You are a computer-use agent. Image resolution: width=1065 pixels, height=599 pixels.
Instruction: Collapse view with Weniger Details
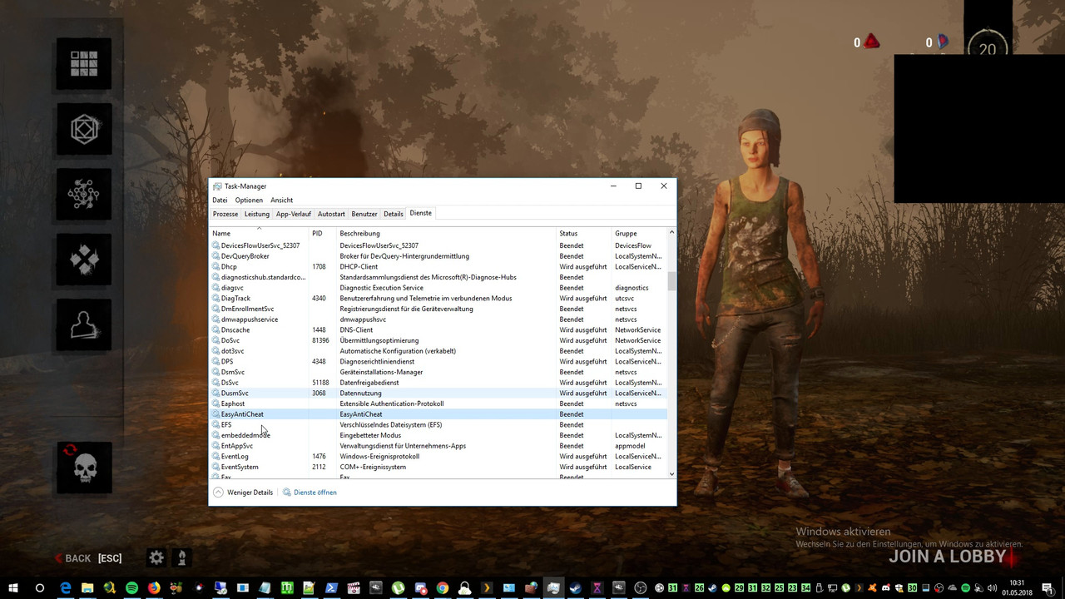(x=243, y=493)
